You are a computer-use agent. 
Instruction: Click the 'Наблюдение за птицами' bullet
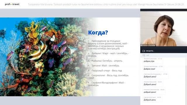(108, 45)
